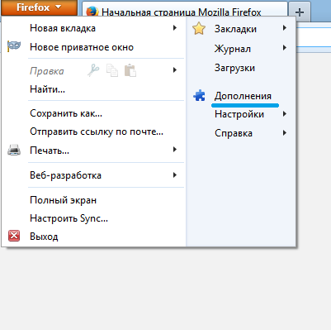Open Справка help menu
Image resolution: width=331 pixels, height=330 pixels.
[234, 133]
